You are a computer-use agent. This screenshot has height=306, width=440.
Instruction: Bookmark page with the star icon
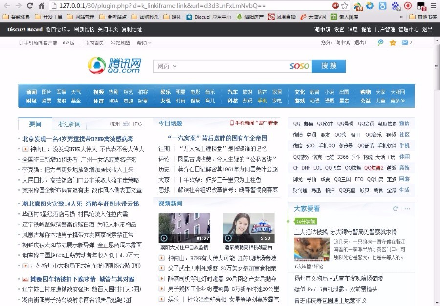tap(345, 5)
